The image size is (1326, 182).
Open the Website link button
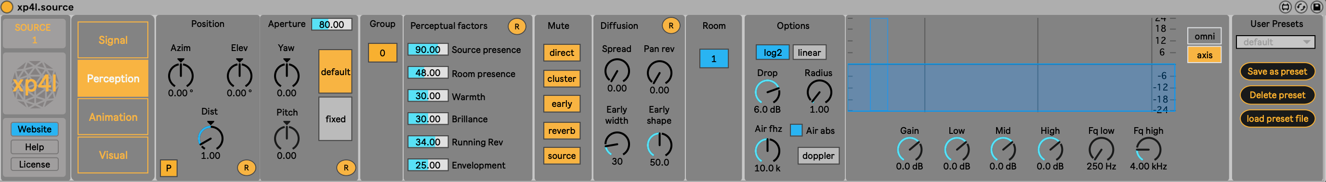[x=35, y=129]
